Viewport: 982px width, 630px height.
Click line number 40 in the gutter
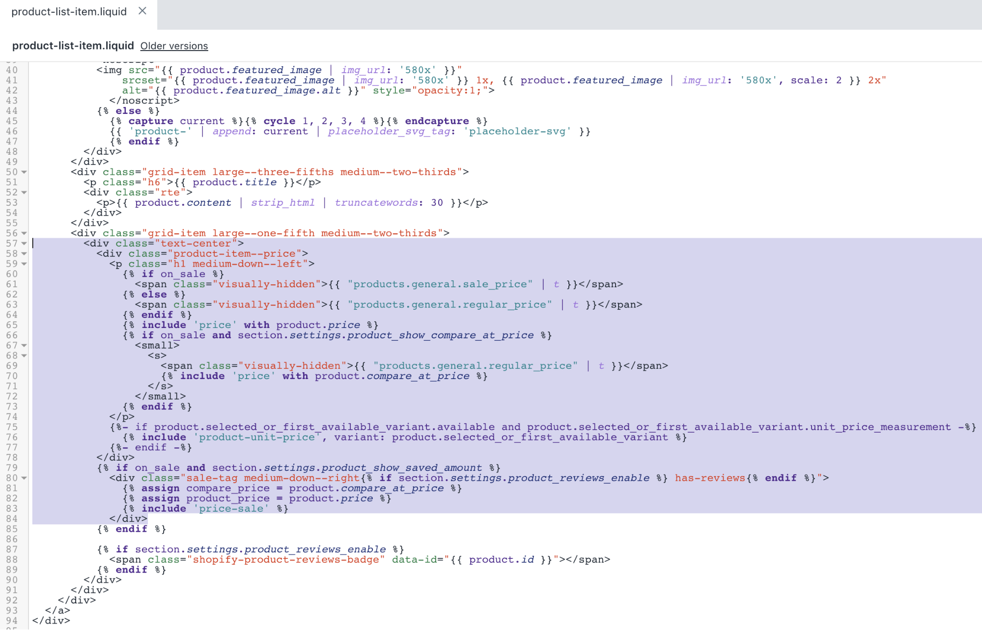point(12,70)
